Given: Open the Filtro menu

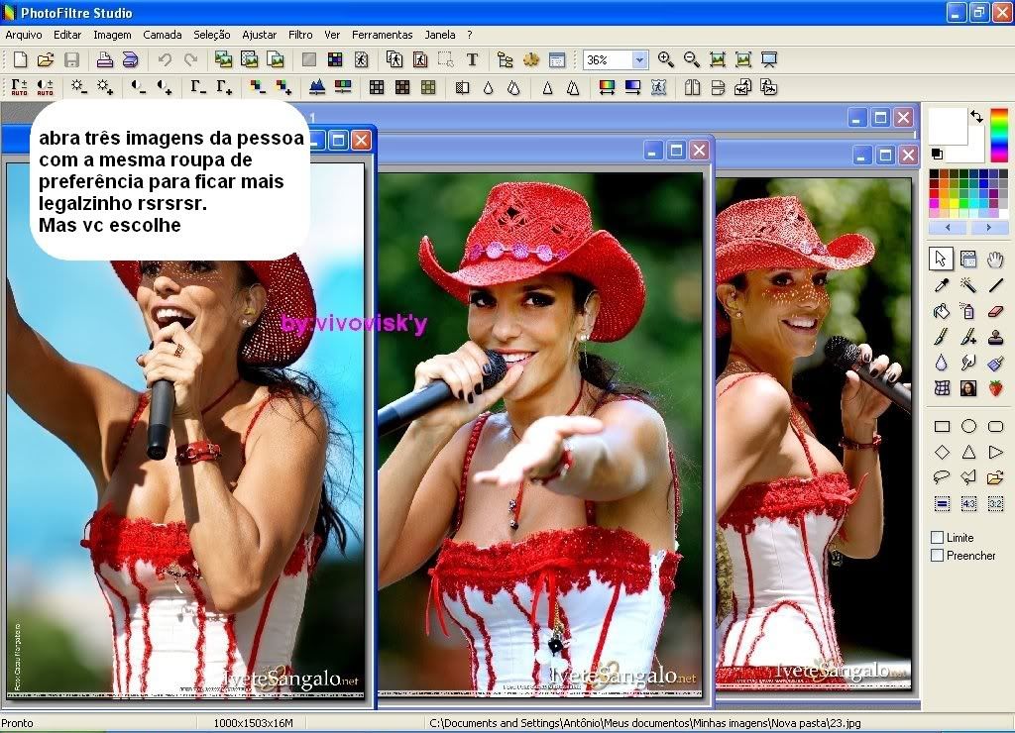Looking at the screenshot, I should tap(300, 35).
